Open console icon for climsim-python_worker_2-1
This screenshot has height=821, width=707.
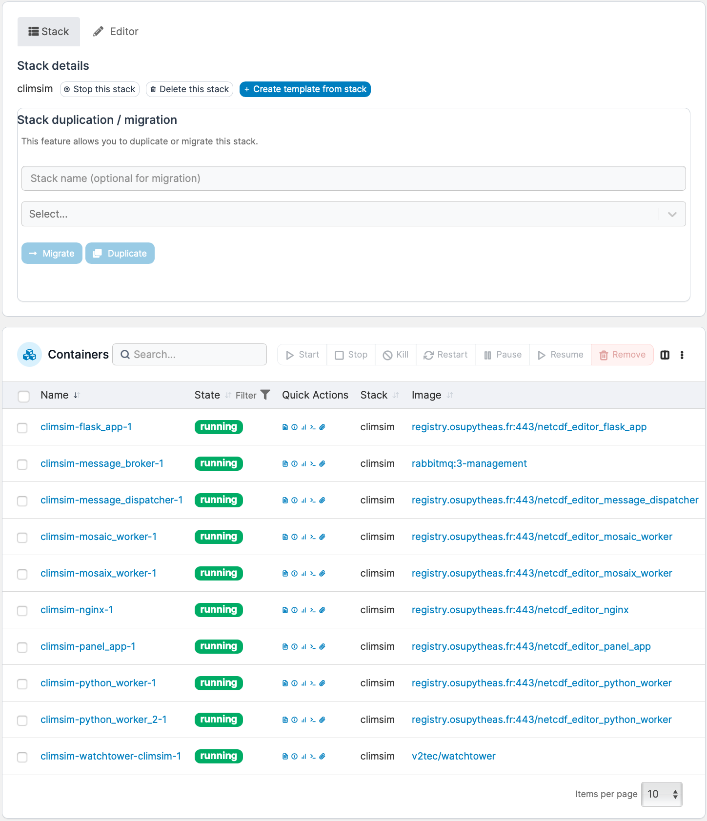(x=313, y=720)
